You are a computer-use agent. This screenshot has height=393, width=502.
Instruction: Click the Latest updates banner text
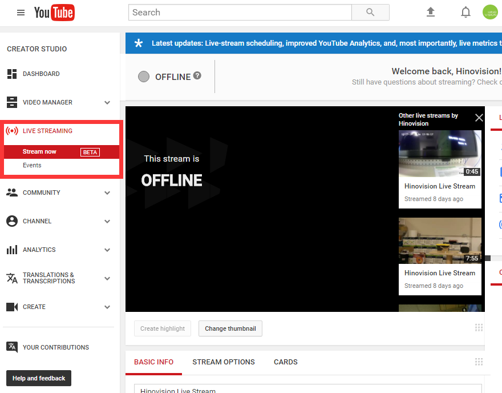(x=326, y=43)
